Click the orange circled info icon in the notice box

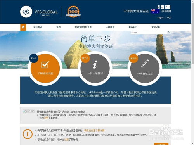click(28, 134)
